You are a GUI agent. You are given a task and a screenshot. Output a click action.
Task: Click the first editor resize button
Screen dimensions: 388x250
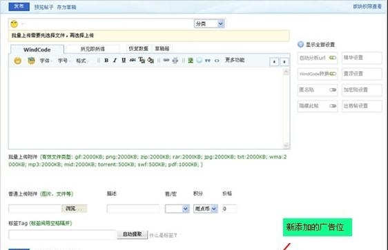tap(274, 62)
